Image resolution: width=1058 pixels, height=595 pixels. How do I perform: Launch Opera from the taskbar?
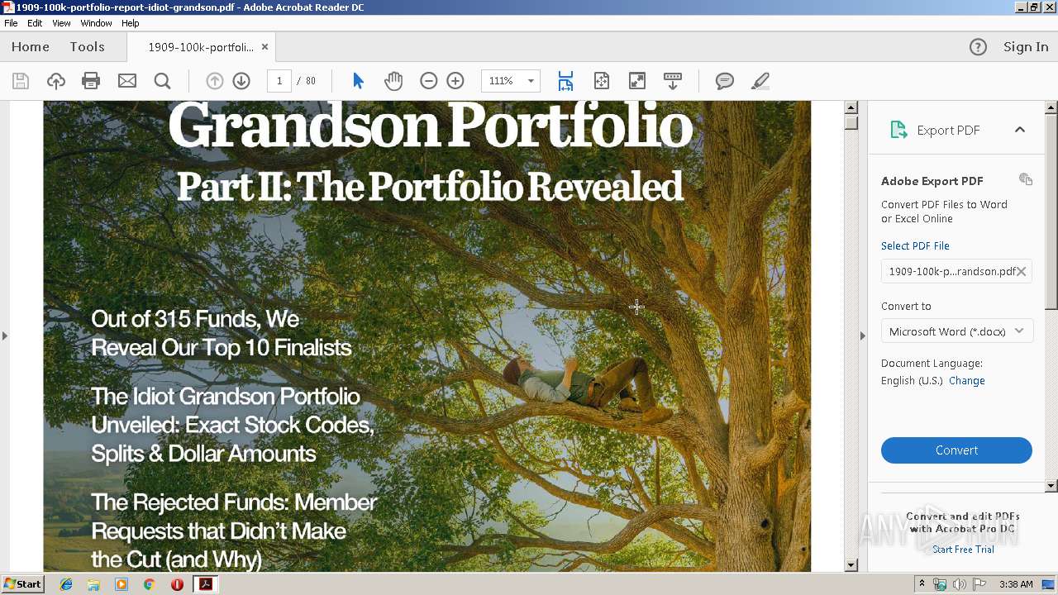[177, 584]
